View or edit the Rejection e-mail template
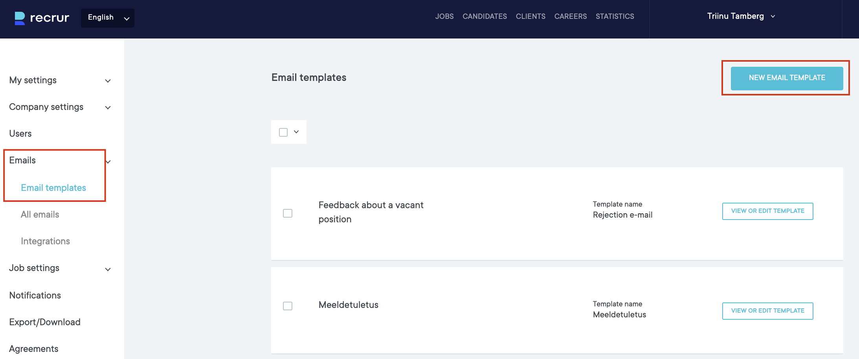The image size is (859, 359). click(767, 211)
